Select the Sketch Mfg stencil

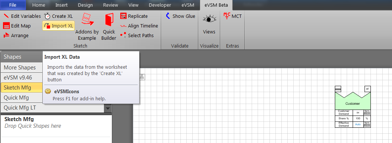coord(22,88)
